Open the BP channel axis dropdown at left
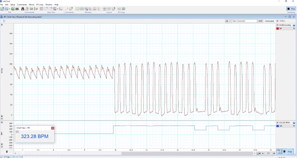The image size is (297, 158). (2, 25)
